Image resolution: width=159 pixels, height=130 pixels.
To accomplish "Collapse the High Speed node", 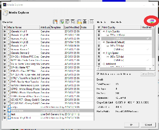I will point(104,53).
